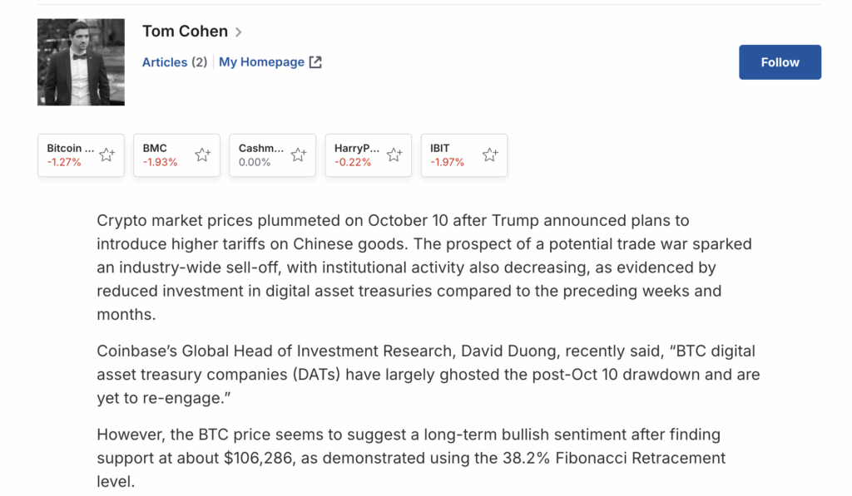Click Tom Cohen's profile photo
The image size is (852, 496).
81,62
